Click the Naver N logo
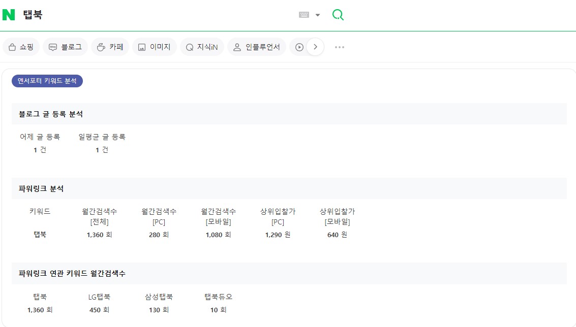Viewport: 576px width, 327px height. click(8, 14)
